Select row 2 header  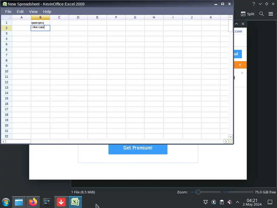[6, 28]
